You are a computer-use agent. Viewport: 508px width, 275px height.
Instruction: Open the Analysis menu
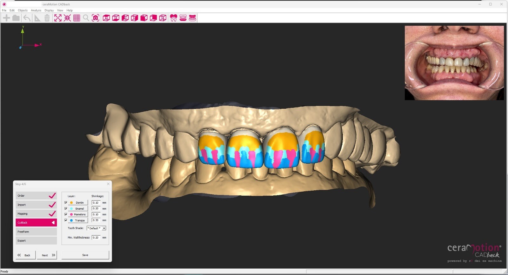(36, 10)
